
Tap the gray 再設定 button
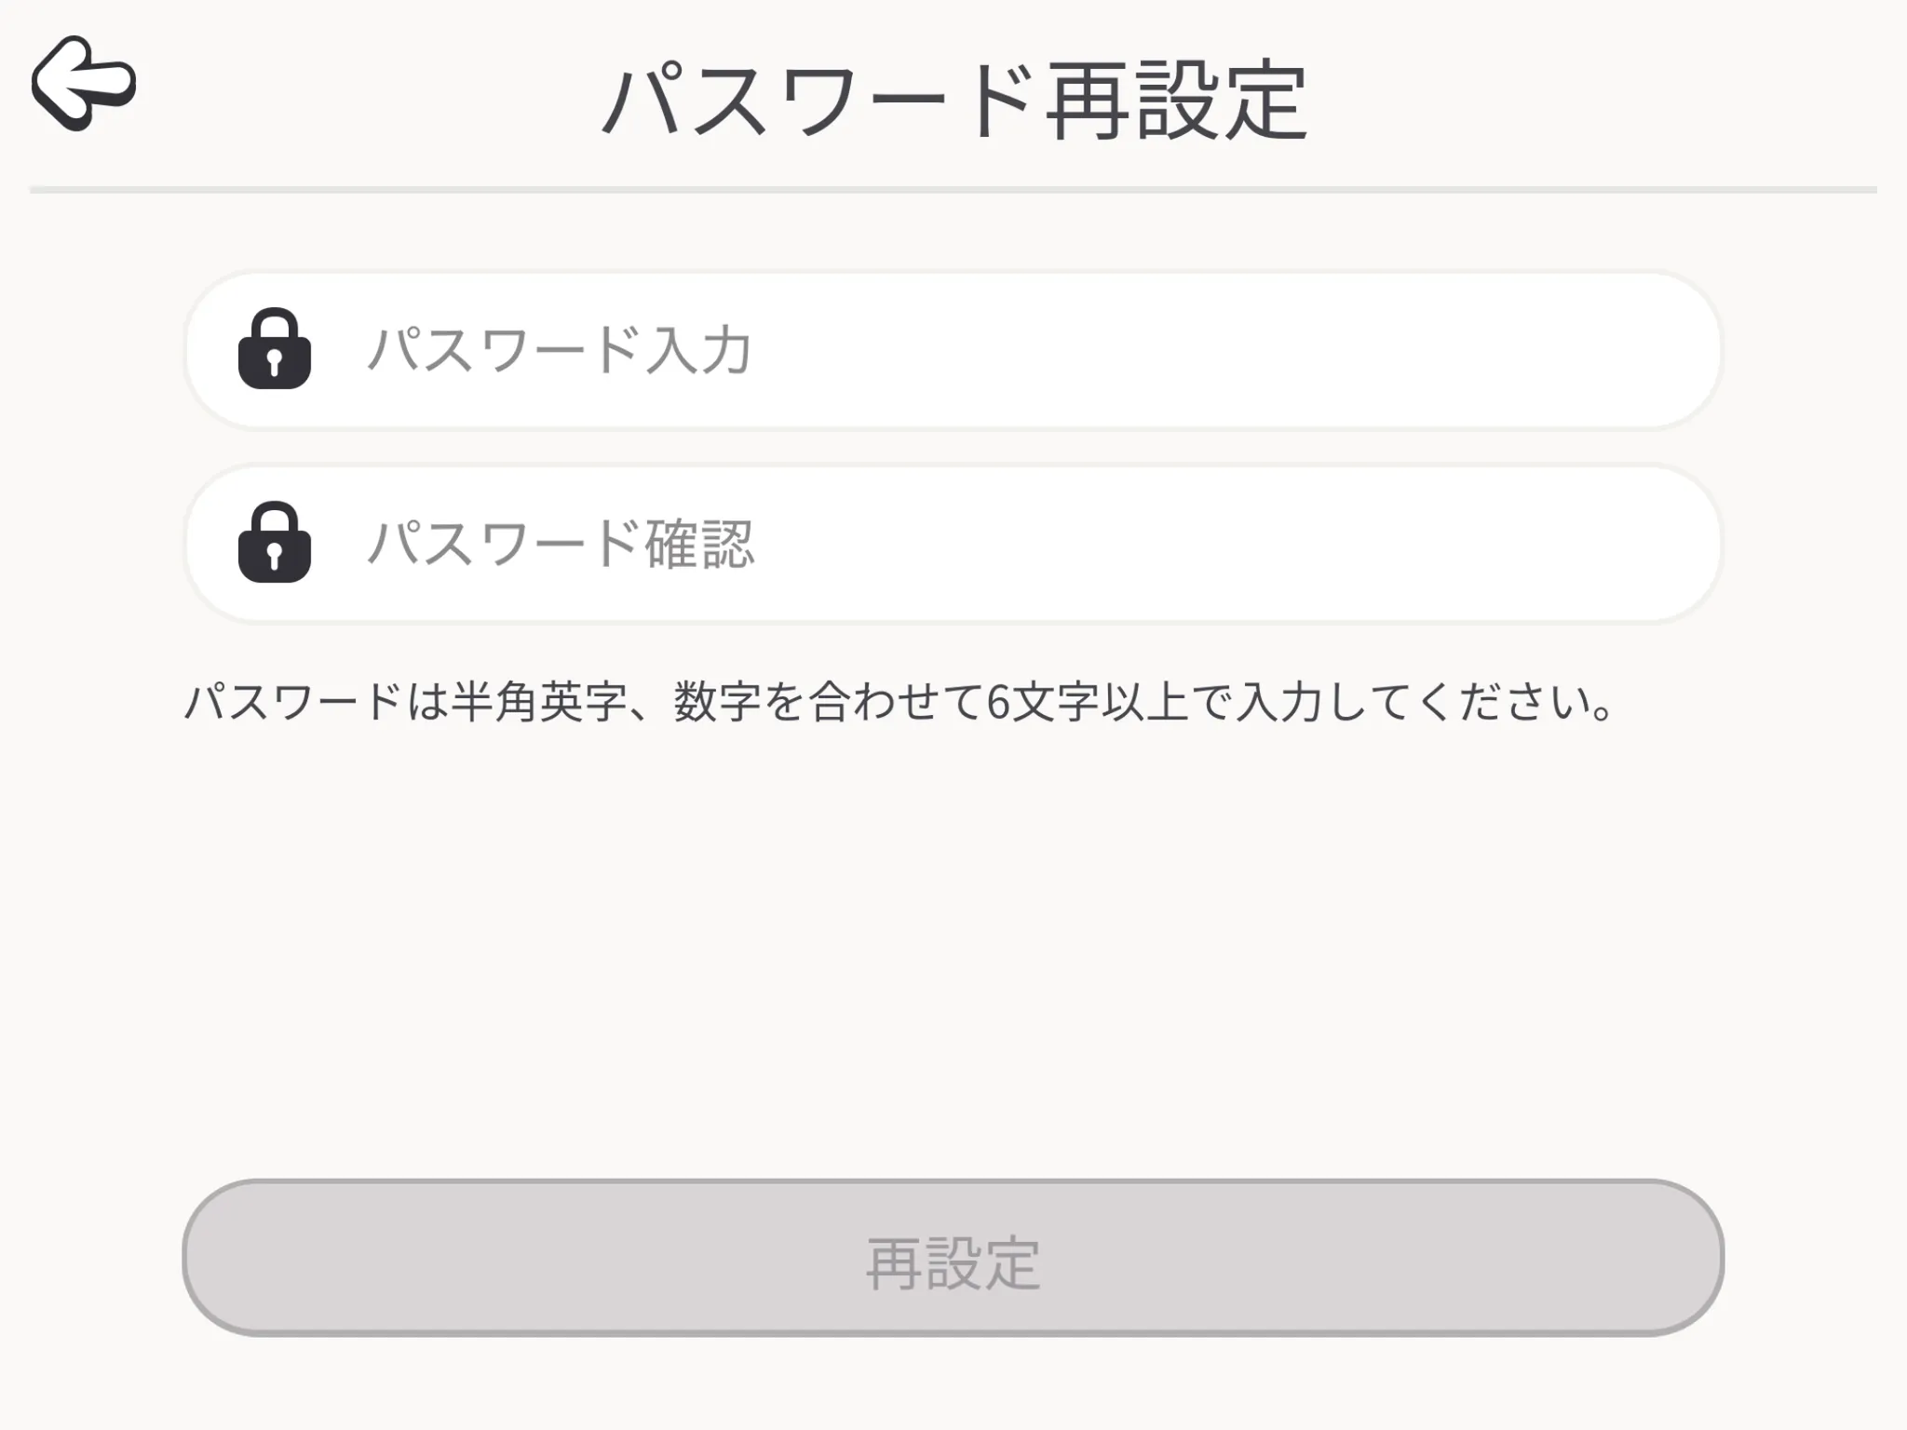(x=953, y=1258)
